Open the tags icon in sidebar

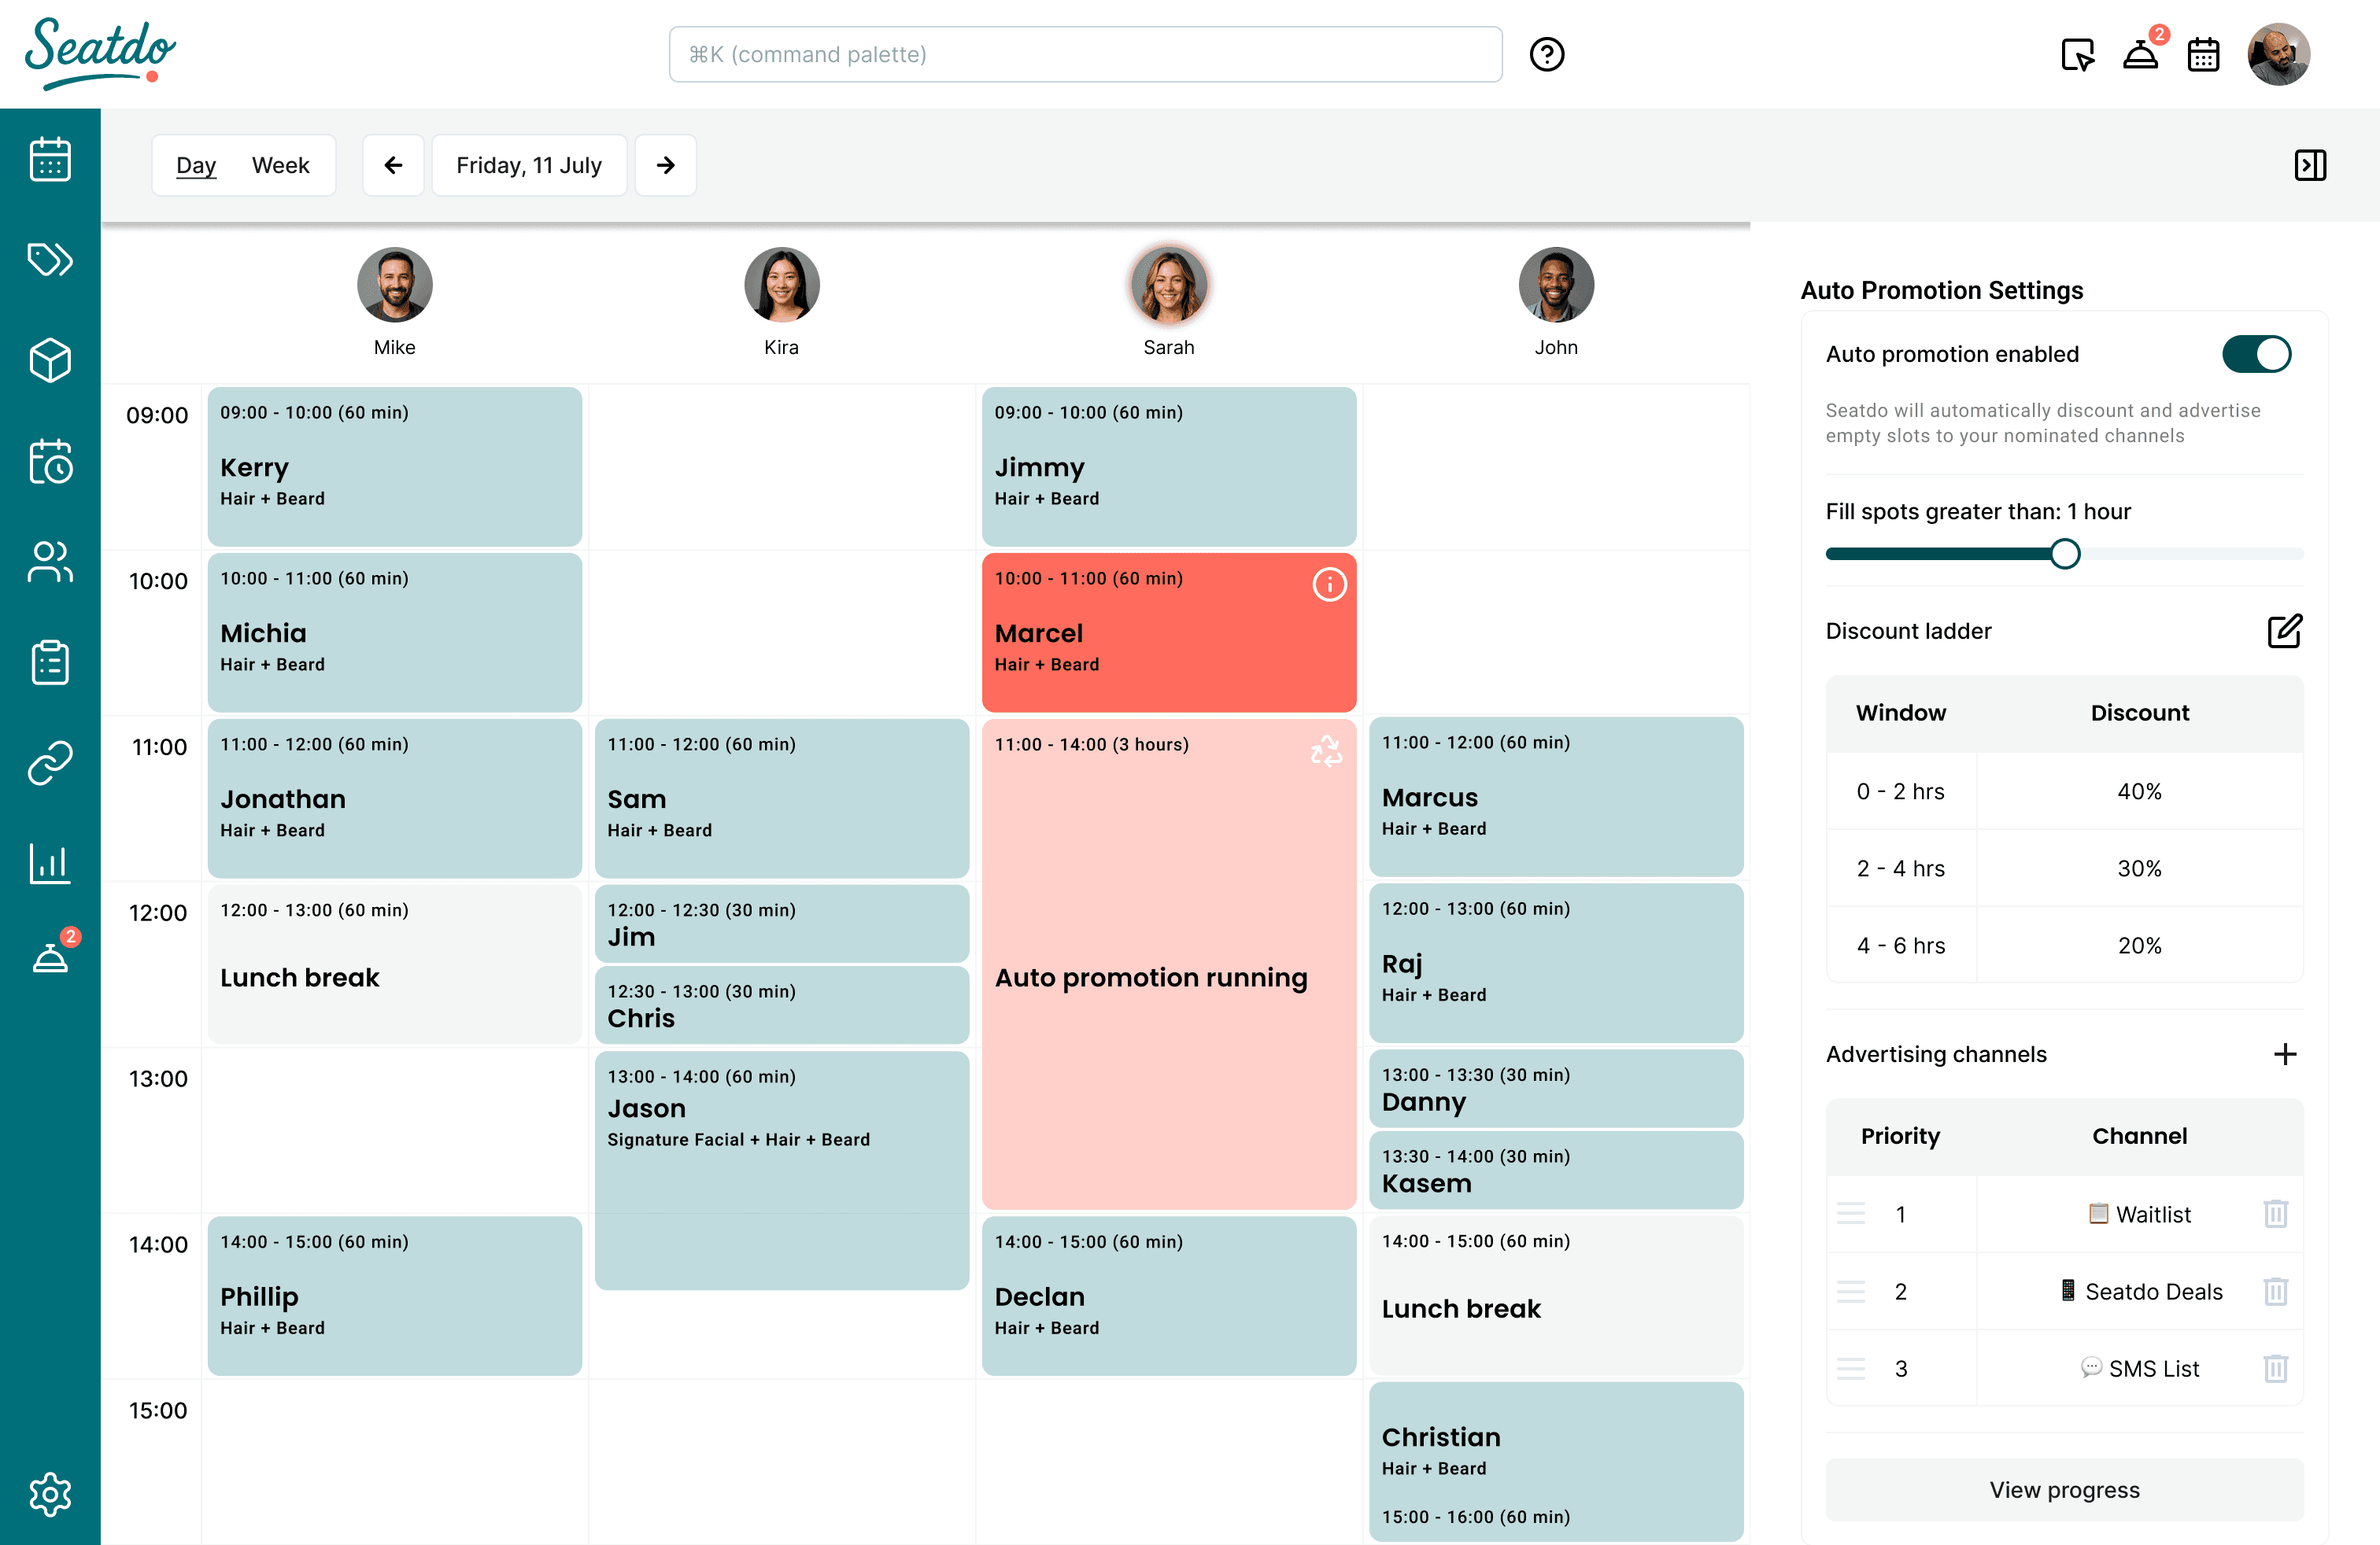click(x=50, y=260)
